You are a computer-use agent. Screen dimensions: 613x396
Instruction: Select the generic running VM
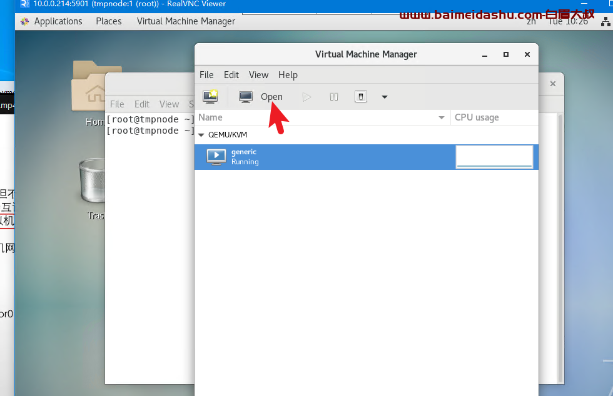[x=367, y=157]
